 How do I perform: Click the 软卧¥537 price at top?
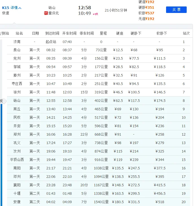146,13
